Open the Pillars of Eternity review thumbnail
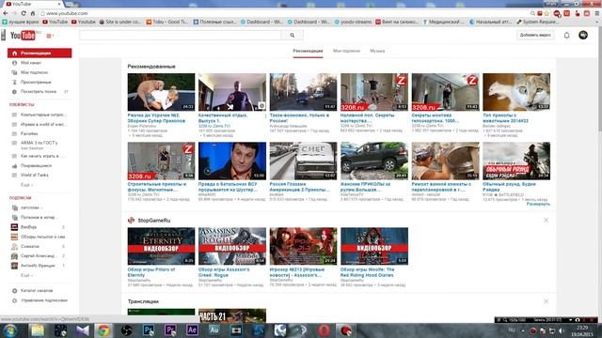602x338 pixels. tap(161, 246)
